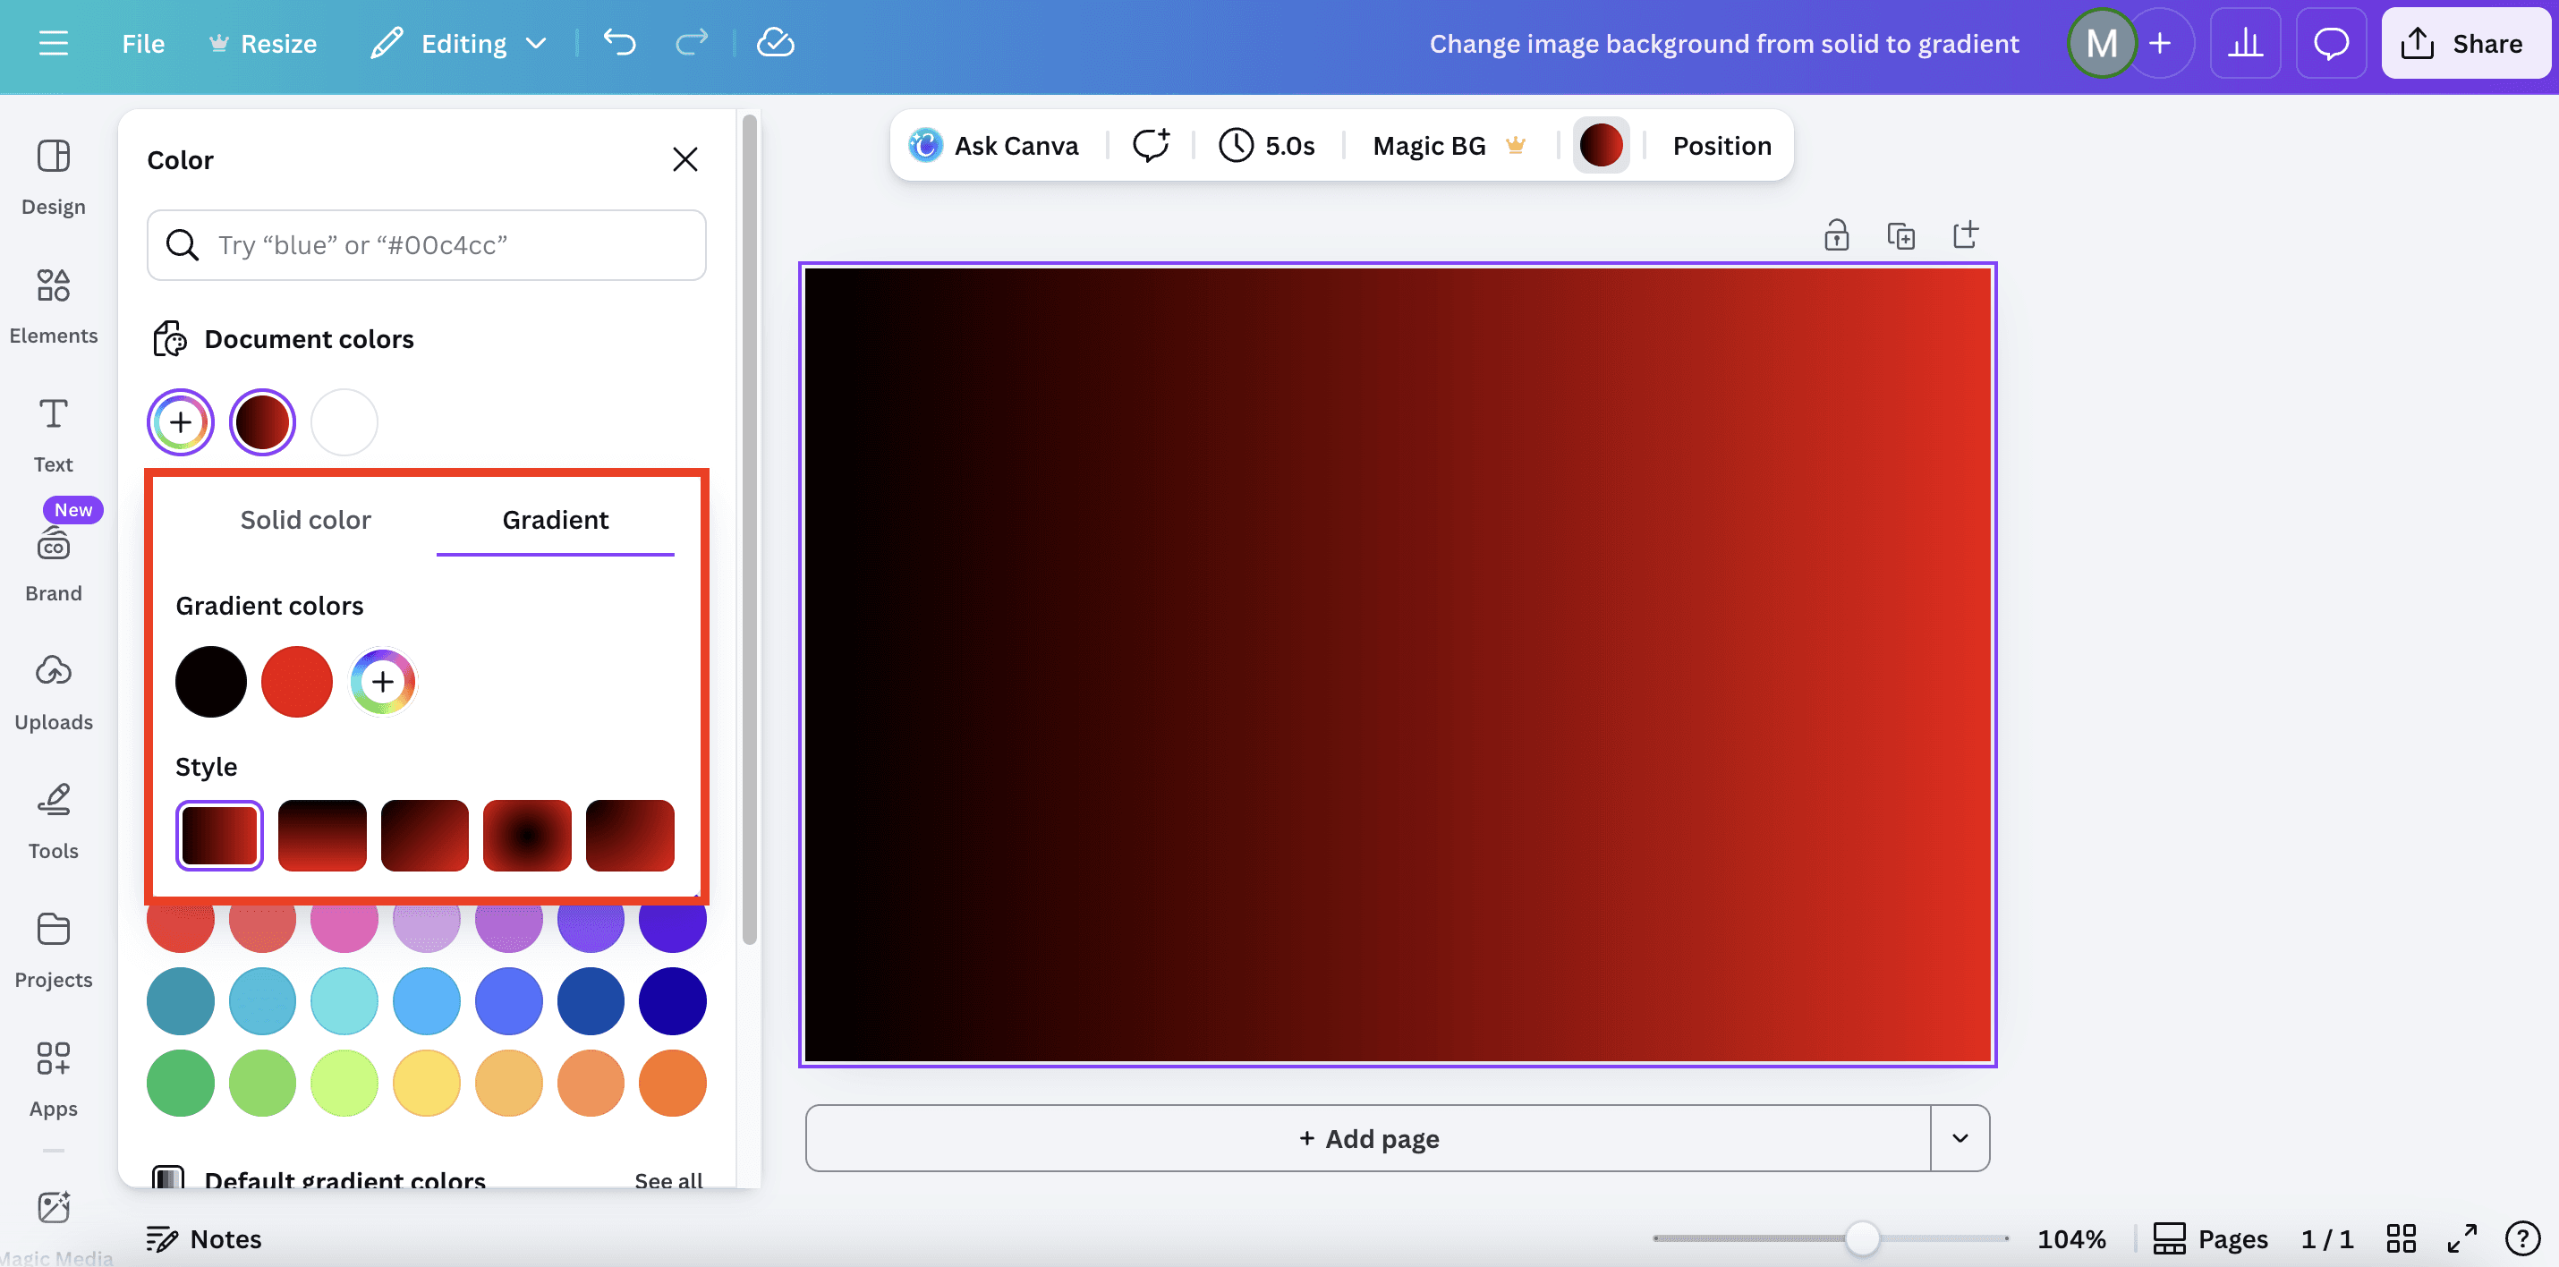This screenshot has height=1267, width=2559.
Task: Open the Magic Media sidebar panel
Action: tap(54, 1228)
